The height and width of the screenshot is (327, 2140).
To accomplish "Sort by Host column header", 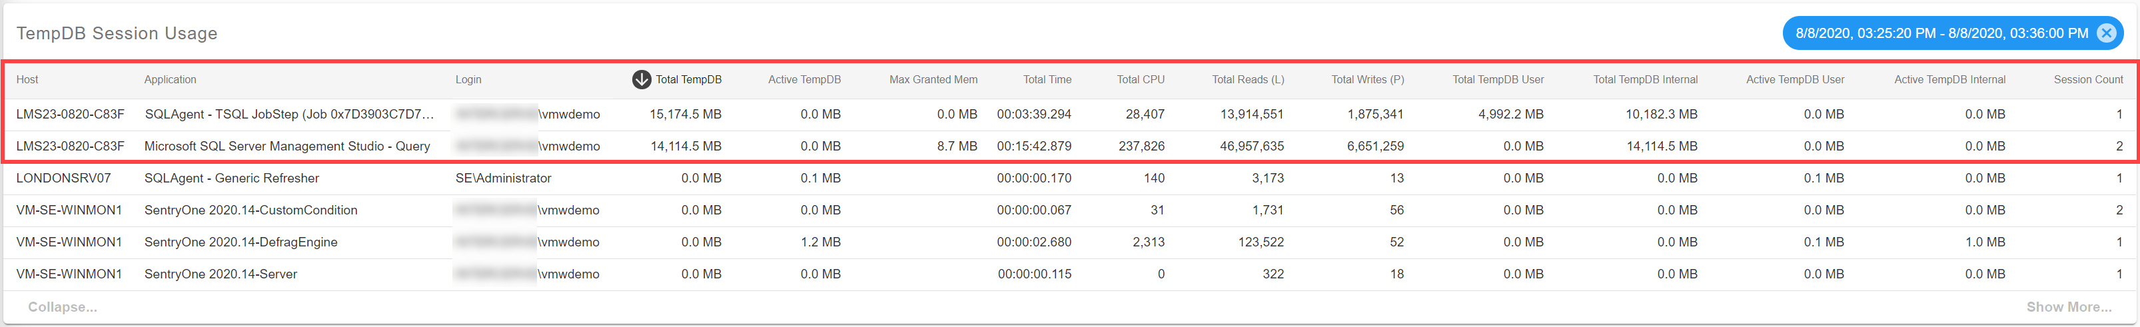I will (x=27, y=80).
